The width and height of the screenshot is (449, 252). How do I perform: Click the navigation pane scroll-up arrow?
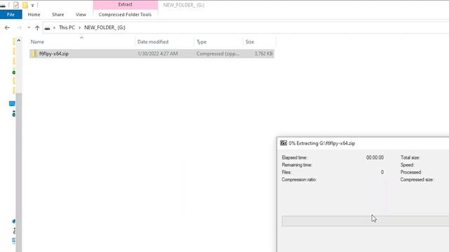click(x=19, y=41)
